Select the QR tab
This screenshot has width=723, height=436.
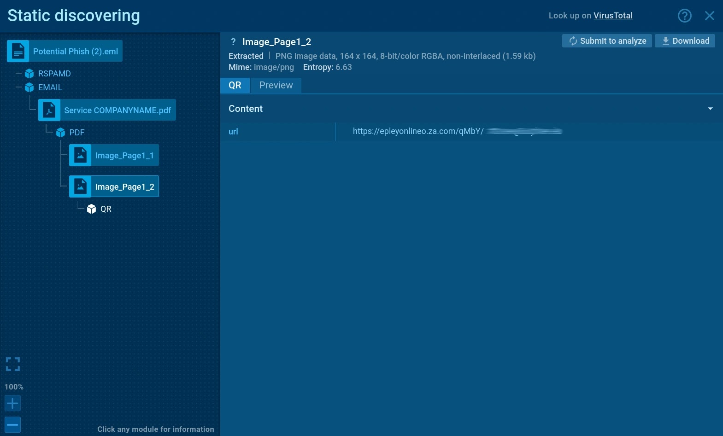235,85
